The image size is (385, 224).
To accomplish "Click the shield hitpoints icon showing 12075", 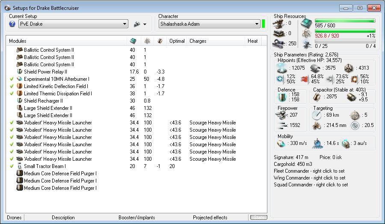I will tap(281, 68).
